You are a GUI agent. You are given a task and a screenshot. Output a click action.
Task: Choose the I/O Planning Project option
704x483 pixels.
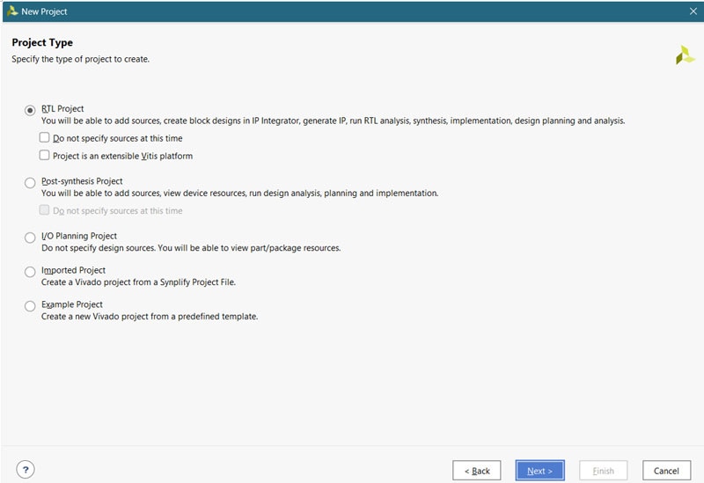(x=31, y=238)
